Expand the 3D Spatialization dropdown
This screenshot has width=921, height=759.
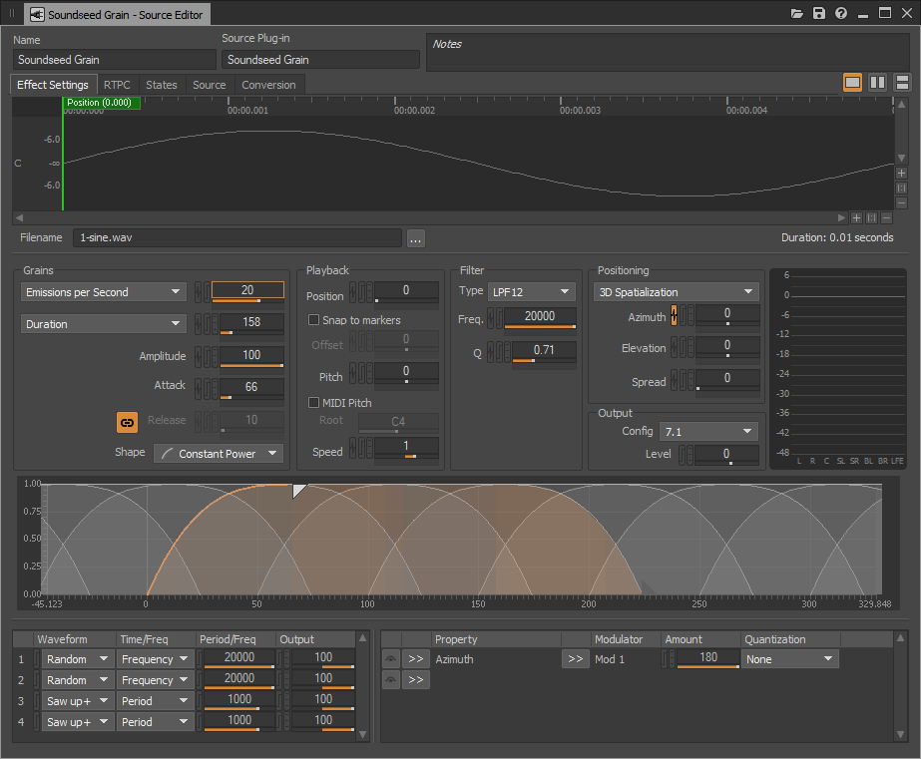(x=676, y=292)
